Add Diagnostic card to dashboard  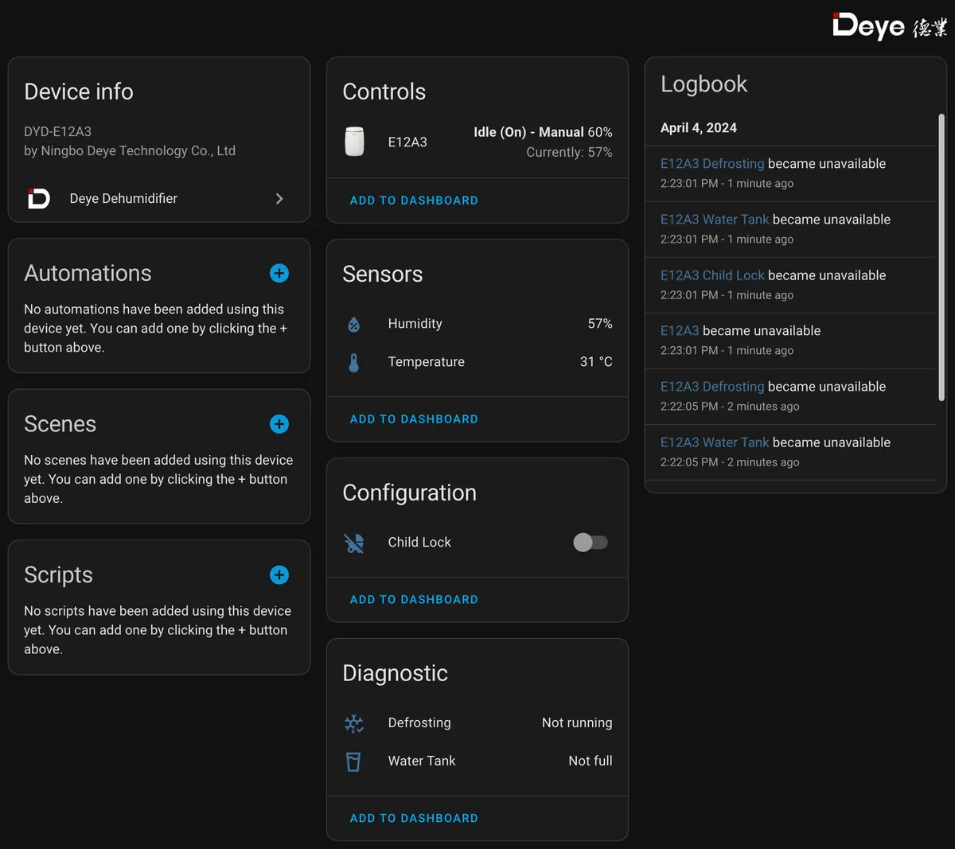pos(414,818)
